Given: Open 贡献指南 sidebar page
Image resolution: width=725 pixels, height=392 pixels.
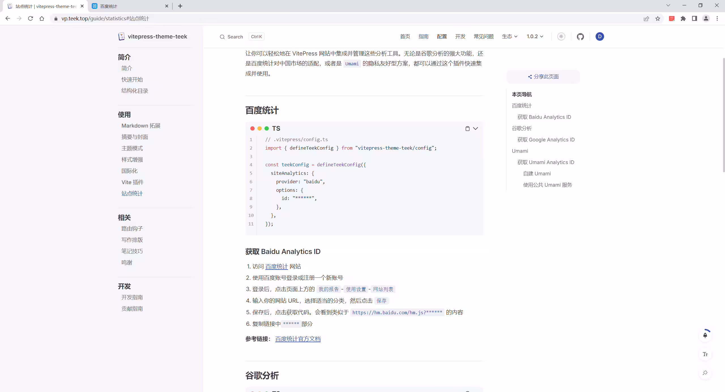Looking at the screenshot, I should (132, 309).
